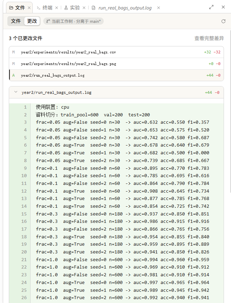Click the terminal prompt icon
This screenshot has height=303, width=231.
click(x=38, y=8)
